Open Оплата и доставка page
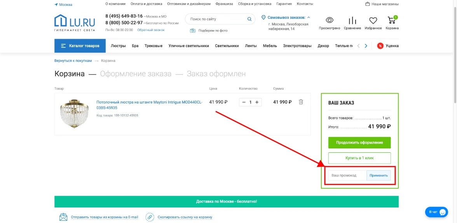Image resolution: width=457 pixels, height=223 pixels. pos(146,4)
